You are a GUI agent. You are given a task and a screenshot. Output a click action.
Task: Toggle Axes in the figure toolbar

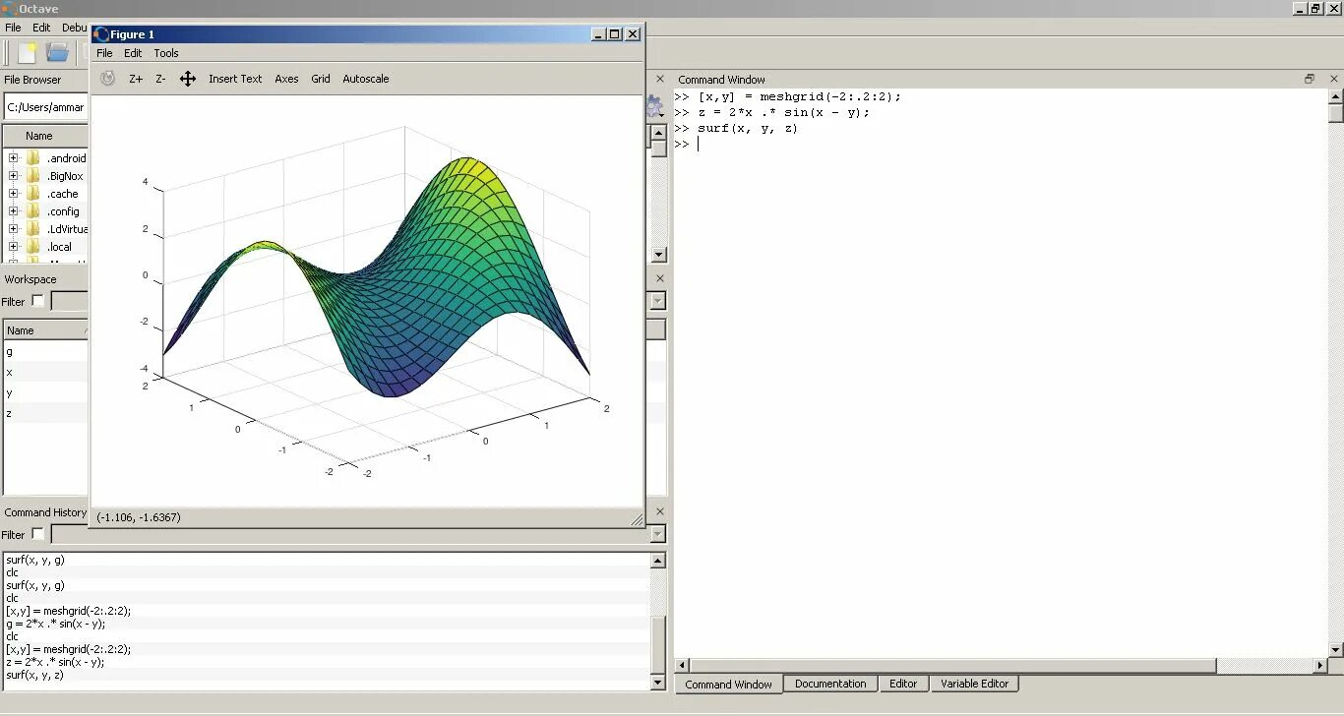pos(286,79)
